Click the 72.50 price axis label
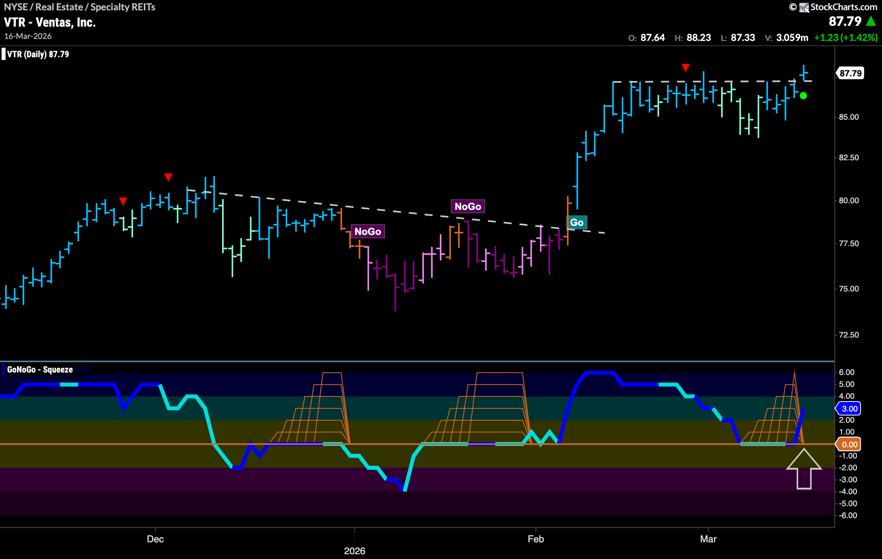 [849, 335]
